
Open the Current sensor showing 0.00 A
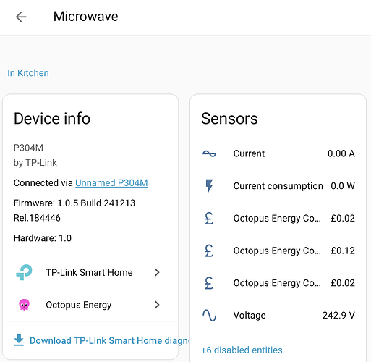pos(278,153)
